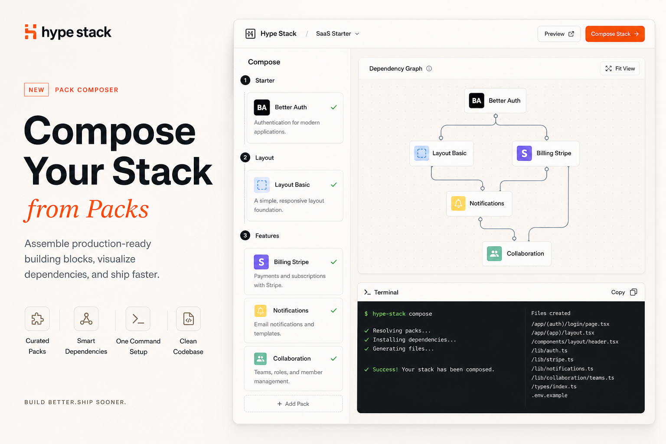The height and width of the screenshot is (444, 666).
Task: Click the Curated Packs puzzle icon
Action: pos(37,319)
